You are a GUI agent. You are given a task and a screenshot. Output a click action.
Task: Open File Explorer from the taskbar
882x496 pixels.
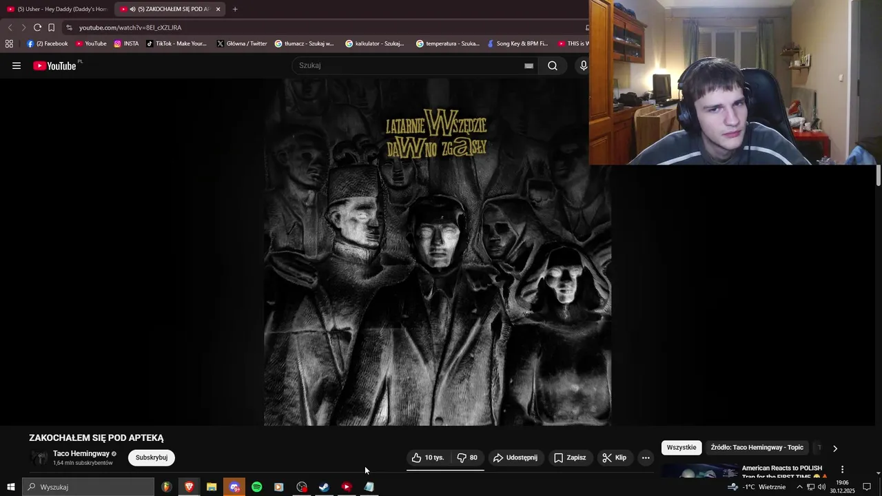pos(212,487)
